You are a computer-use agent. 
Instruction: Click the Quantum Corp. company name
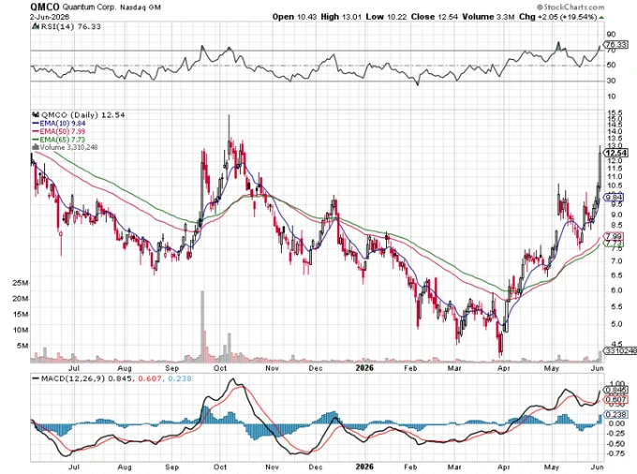[89, 7]
